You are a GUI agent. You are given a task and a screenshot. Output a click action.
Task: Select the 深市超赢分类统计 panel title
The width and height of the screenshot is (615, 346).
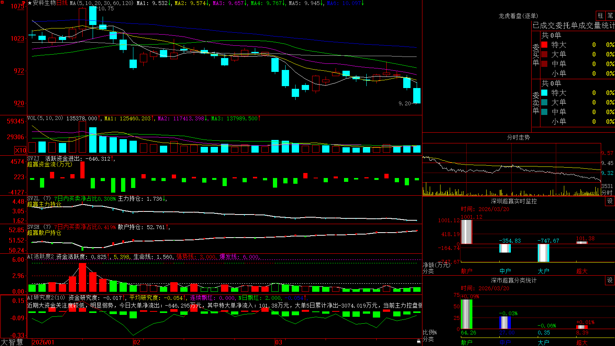pos(514,280)
